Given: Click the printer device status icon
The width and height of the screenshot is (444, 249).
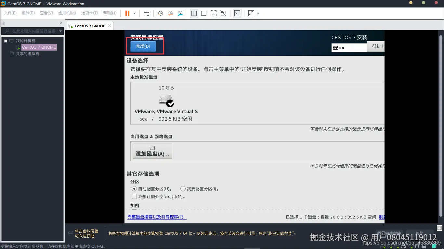Looking at the screenshot, I should tap(403, 246).
